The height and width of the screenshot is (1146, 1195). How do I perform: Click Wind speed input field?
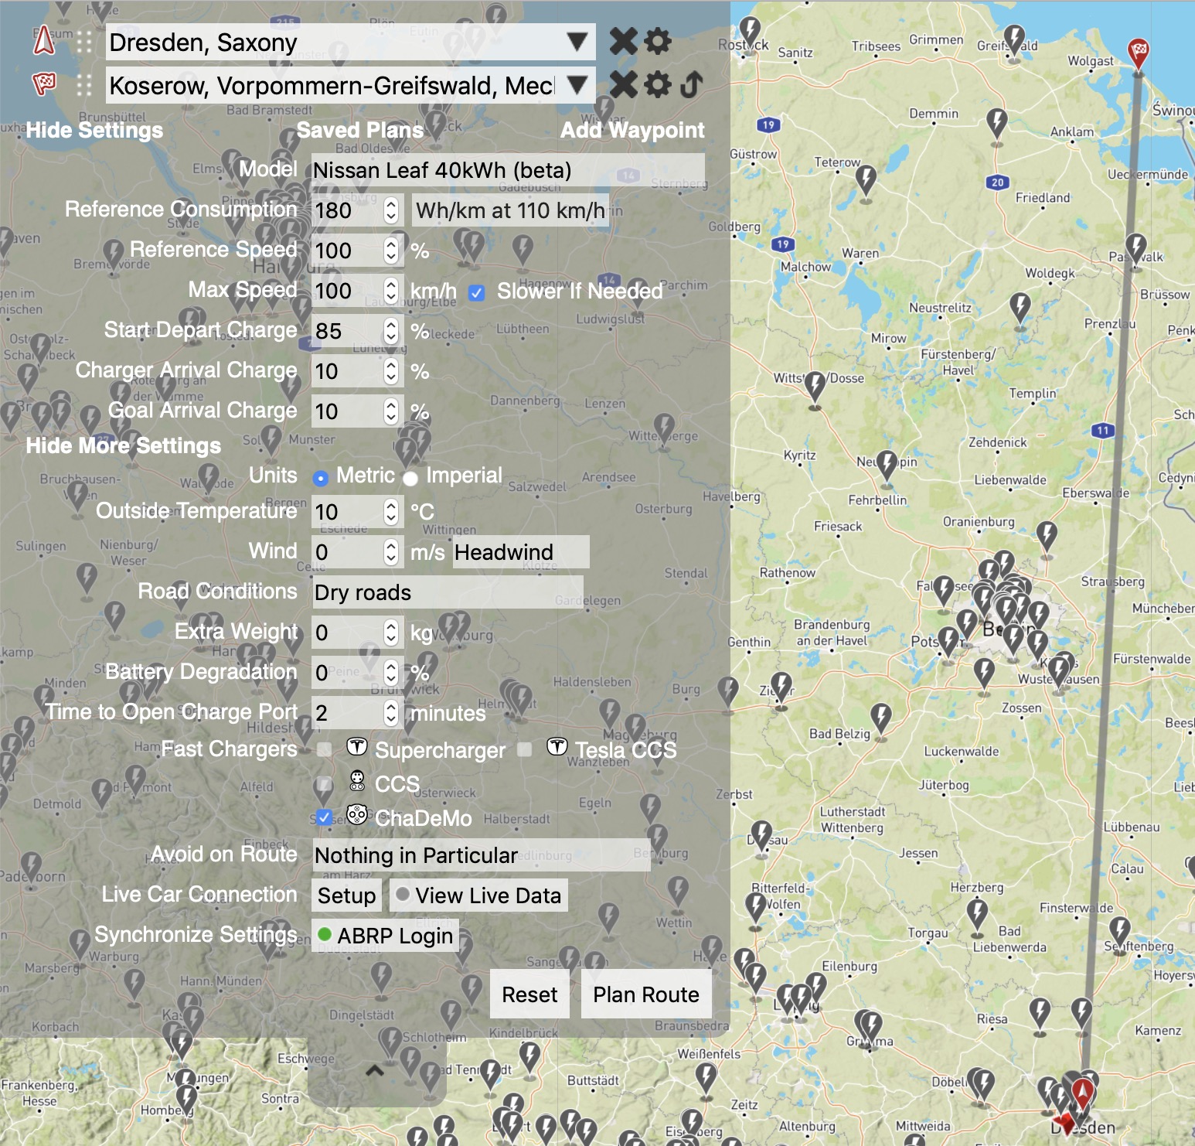pyautogui.click(x=357, y=552)
